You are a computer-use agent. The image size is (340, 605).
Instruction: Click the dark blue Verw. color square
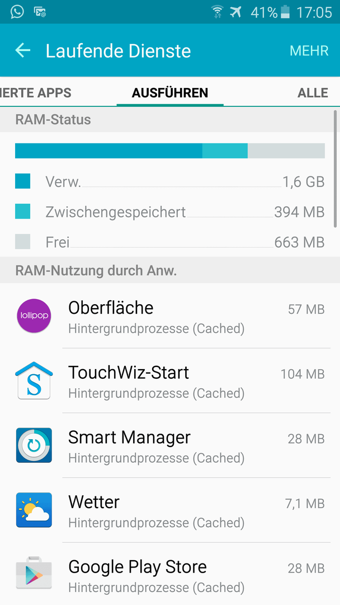[22, 181]
